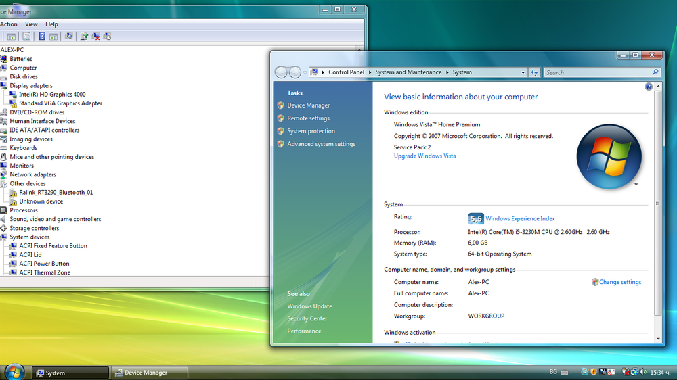
Task: Select the Network adapters category
Action: point(32,174)
